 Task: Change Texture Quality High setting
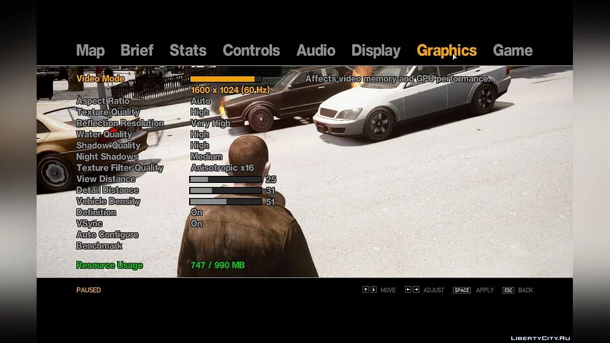pos(200,112)
